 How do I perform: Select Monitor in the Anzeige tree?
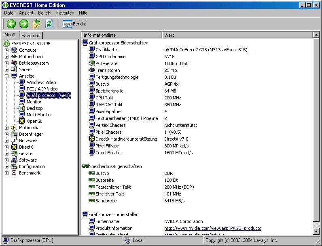tap(34, 102)
